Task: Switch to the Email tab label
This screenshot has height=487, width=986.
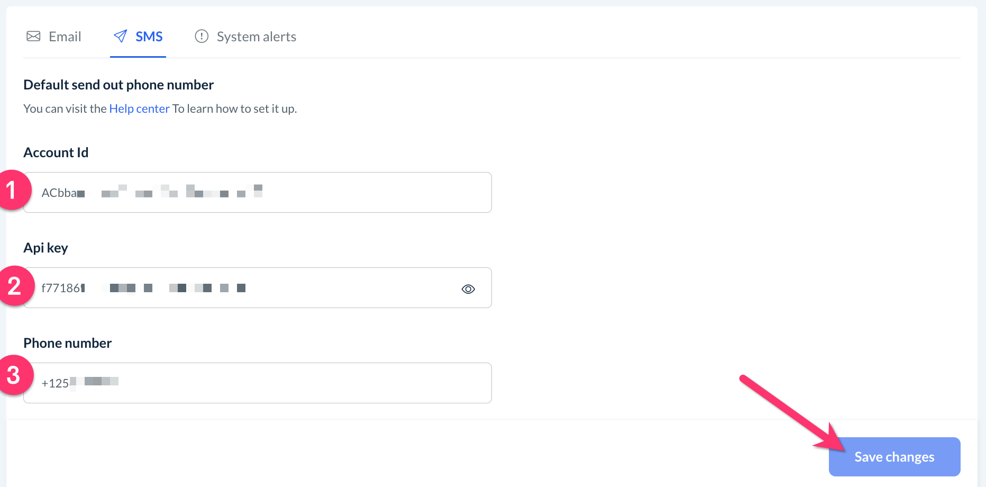Action: (x=65, y=37)
